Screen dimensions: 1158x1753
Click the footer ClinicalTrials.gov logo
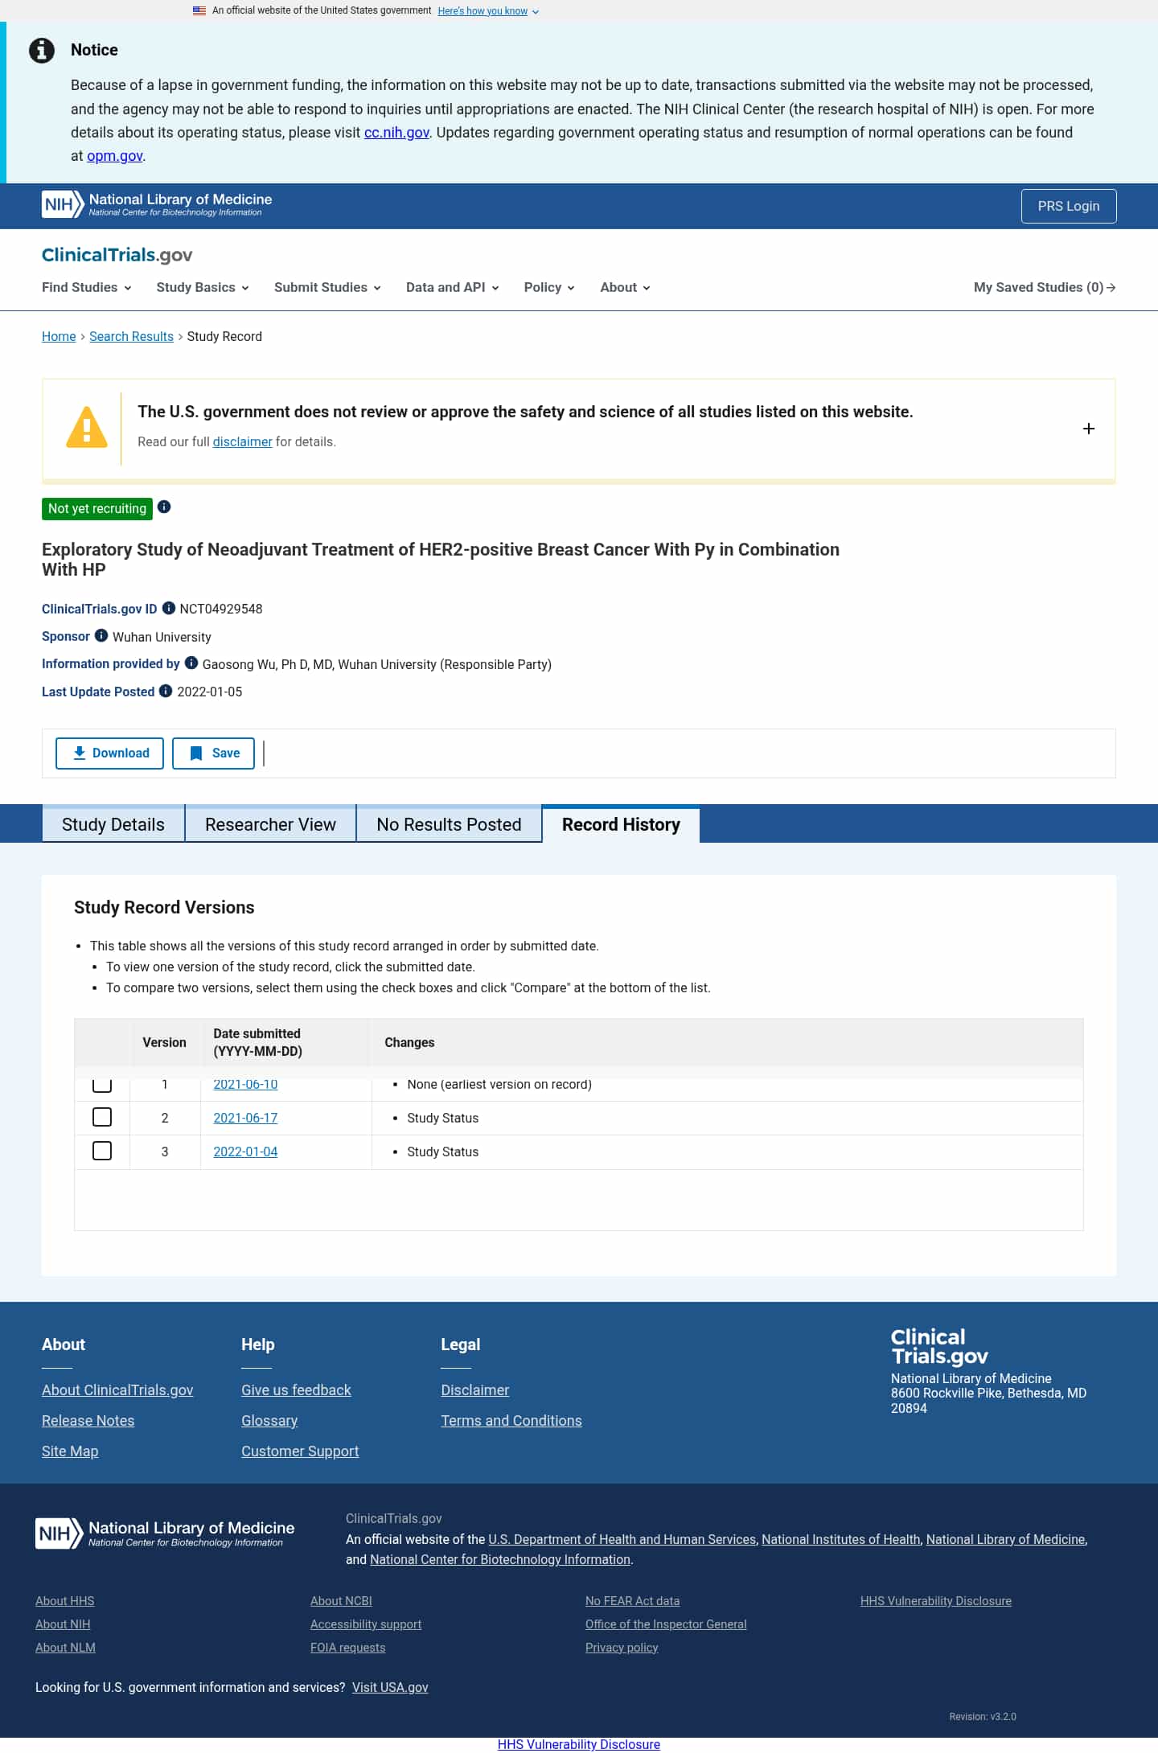[939, 1347]
